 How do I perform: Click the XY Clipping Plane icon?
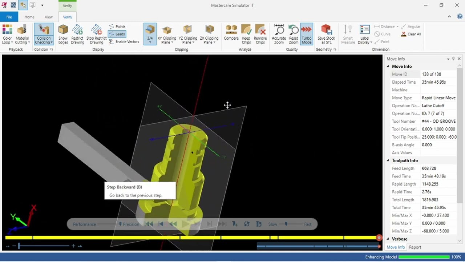point(167,30)
